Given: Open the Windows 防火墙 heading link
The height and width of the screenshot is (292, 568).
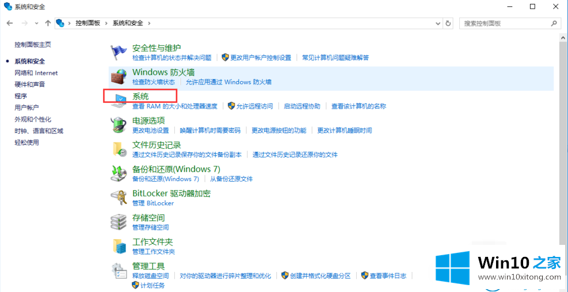Looking at the screenshot, I should pyautogui.click(x=163, y=72).
